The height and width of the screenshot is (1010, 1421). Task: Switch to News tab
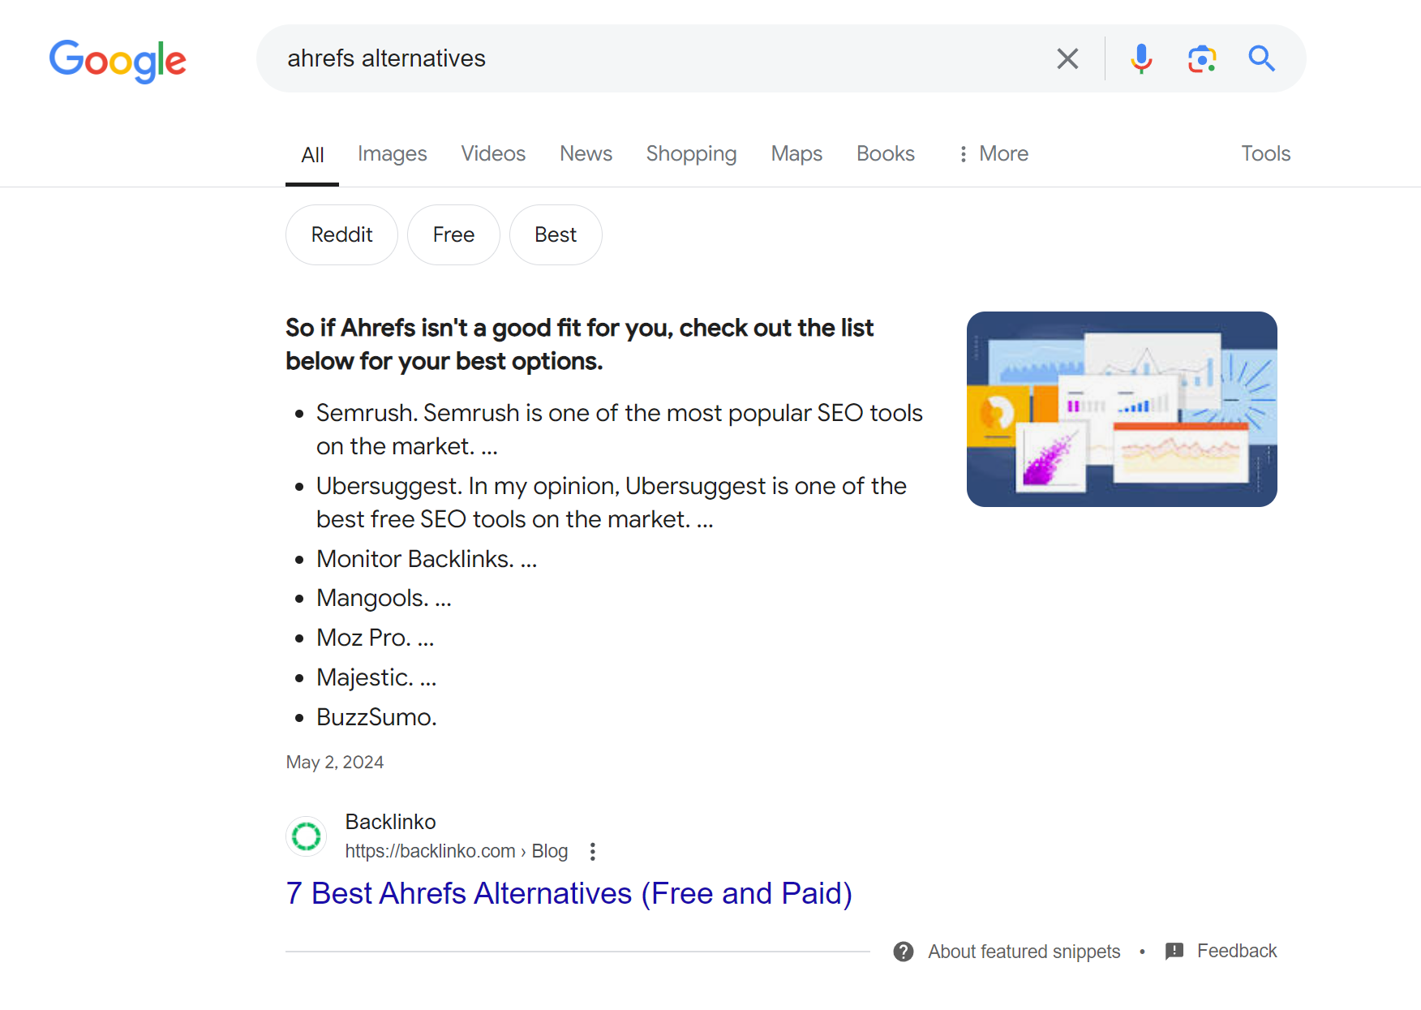586,153
